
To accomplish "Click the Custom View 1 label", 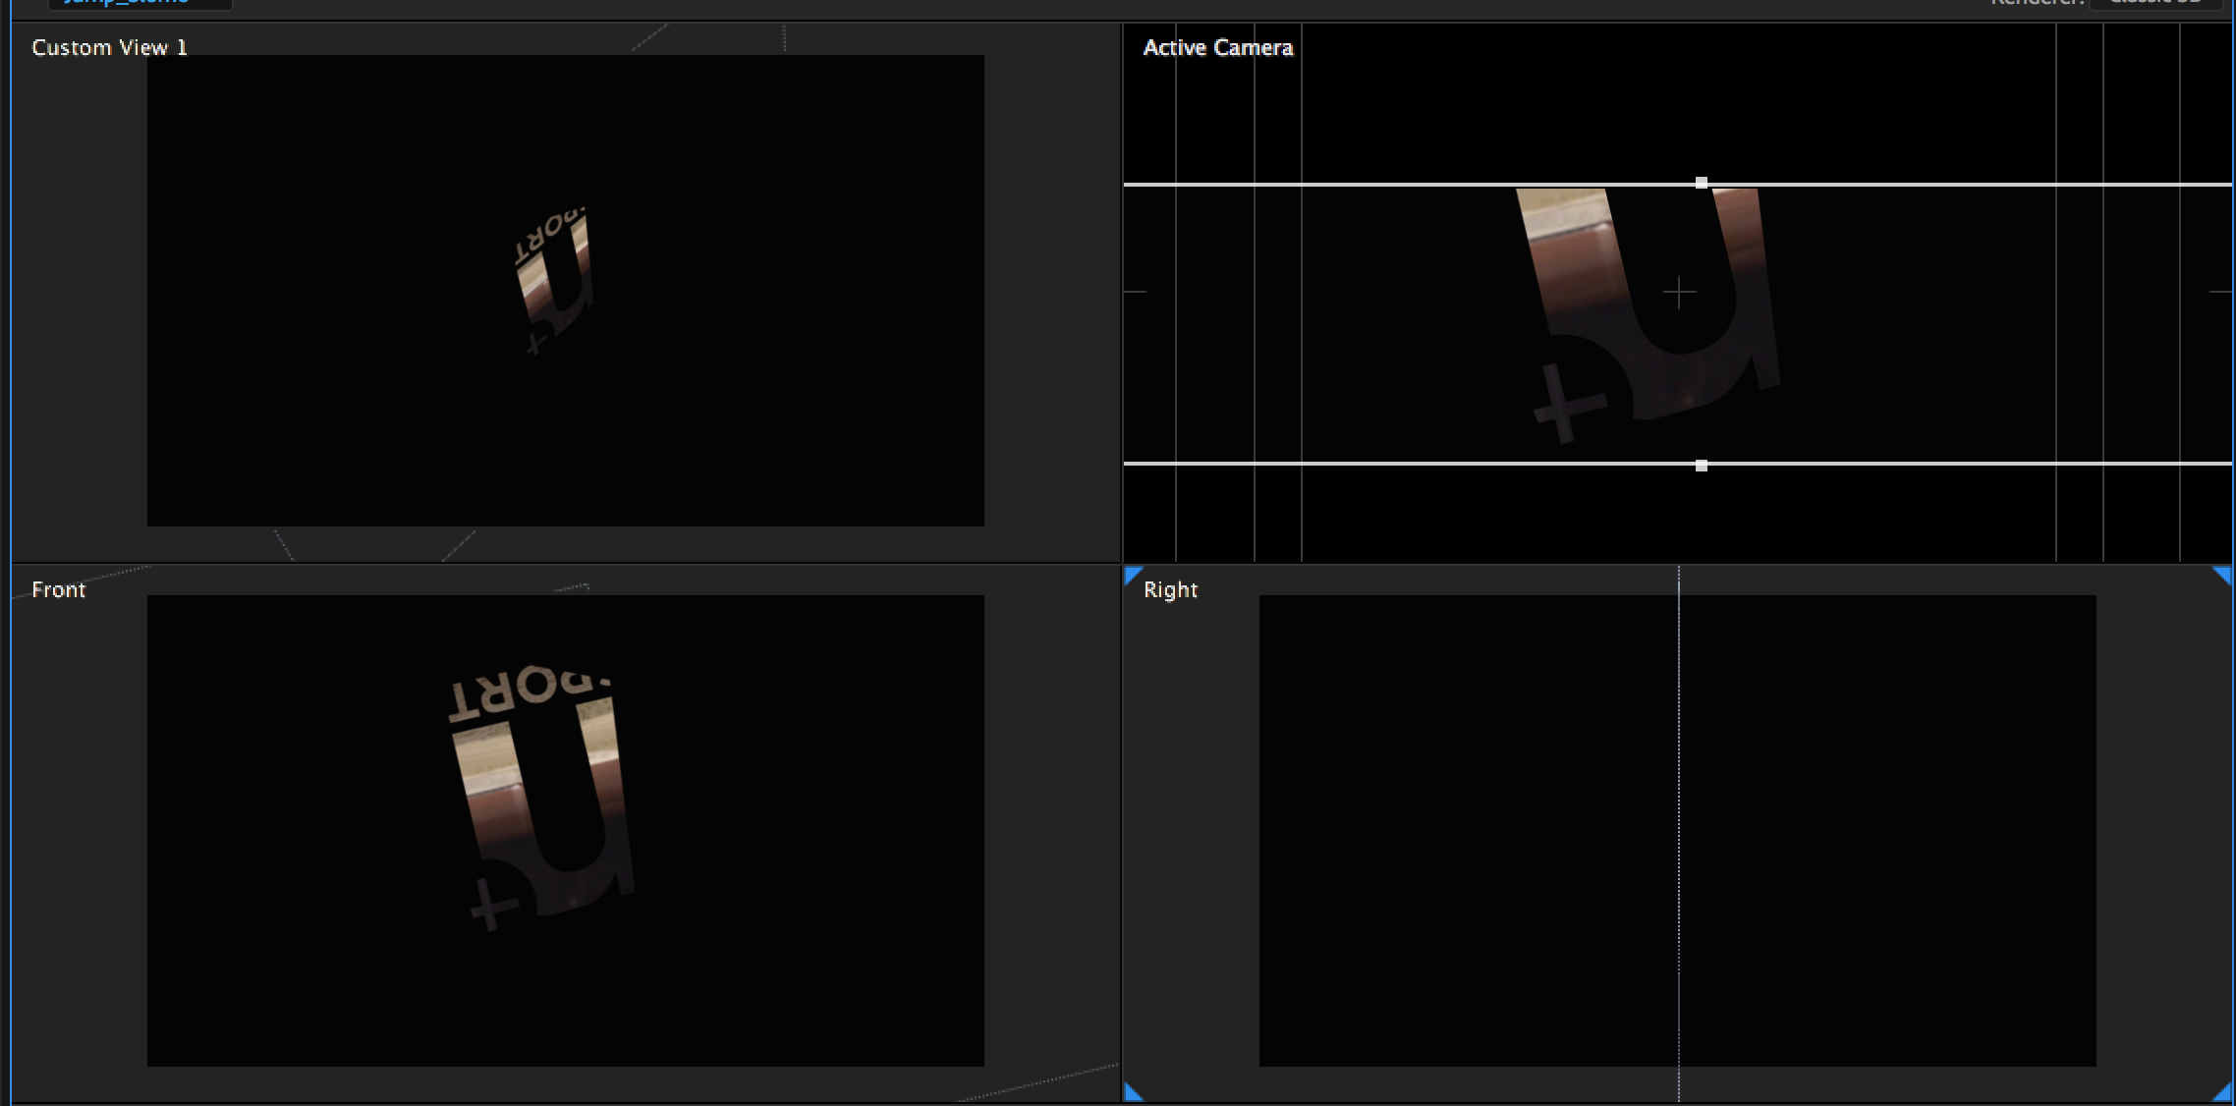I will click(x=109, y=47).
